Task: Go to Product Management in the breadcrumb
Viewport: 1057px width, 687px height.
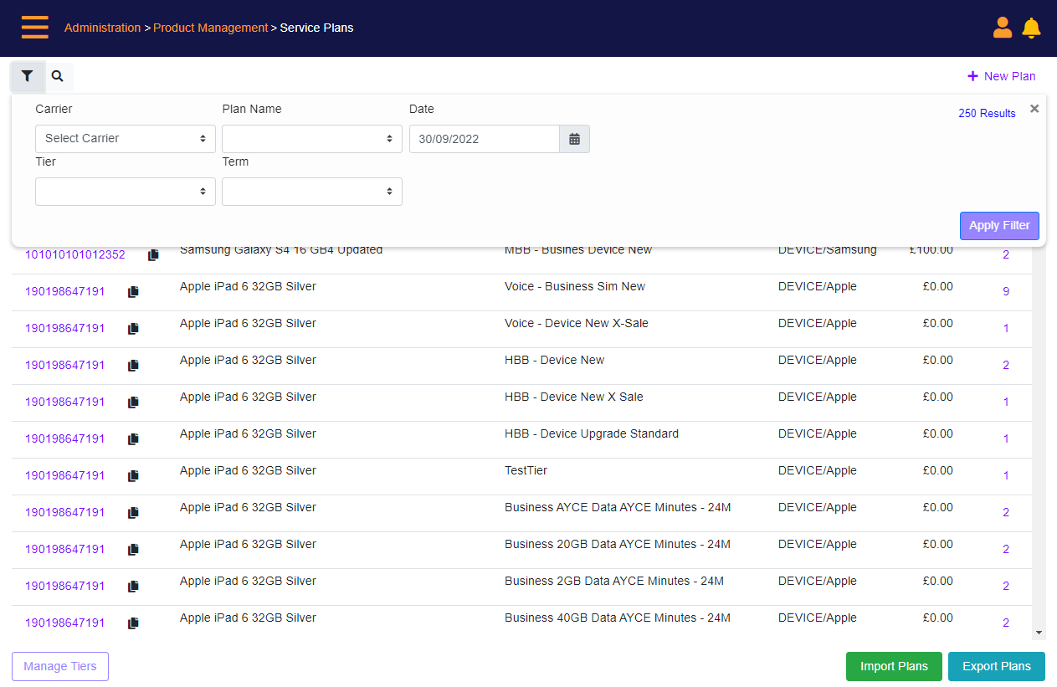Action: [211, 28]
